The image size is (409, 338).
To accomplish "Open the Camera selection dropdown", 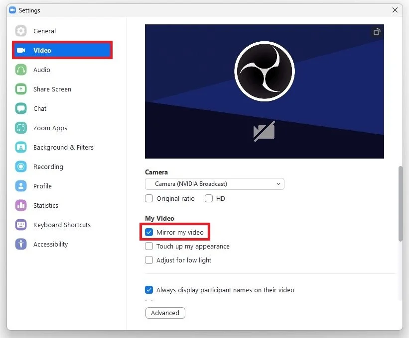I will click(x=214, y=184).
